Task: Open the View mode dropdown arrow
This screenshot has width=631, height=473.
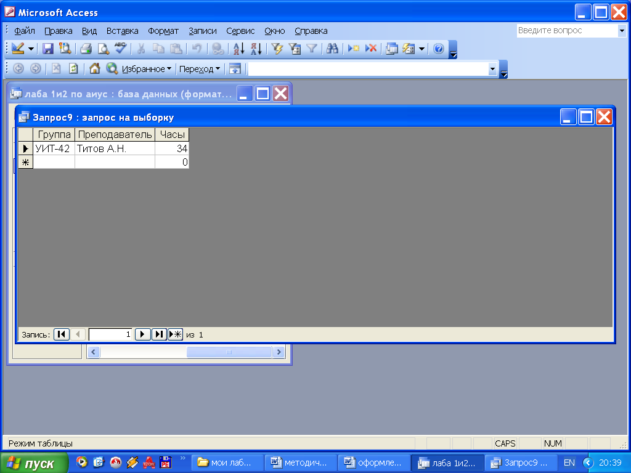Action: tap(31, 49)
